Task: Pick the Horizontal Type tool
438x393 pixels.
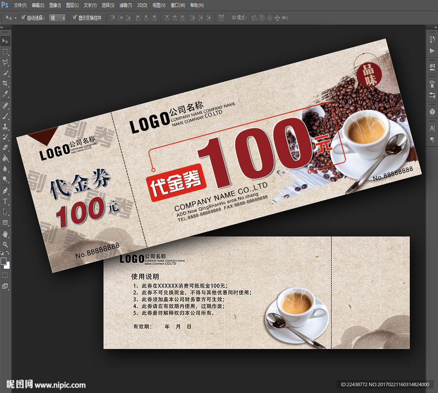Action: [x=6, y=201]
